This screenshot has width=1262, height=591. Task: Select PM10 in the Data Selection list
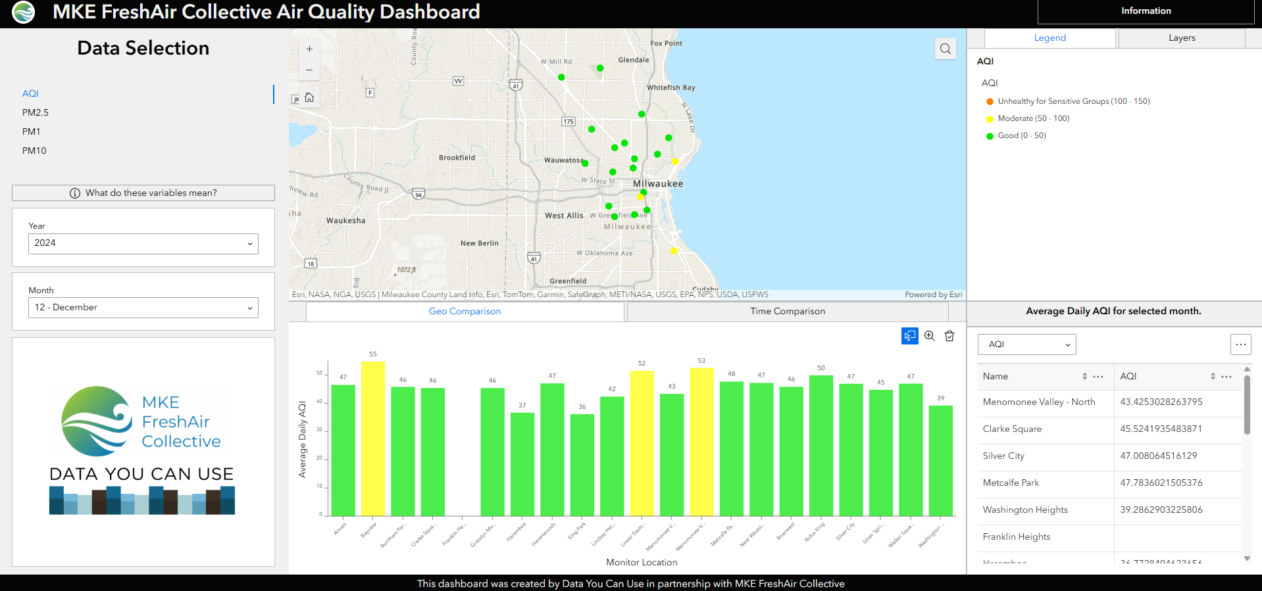(34, 151)
